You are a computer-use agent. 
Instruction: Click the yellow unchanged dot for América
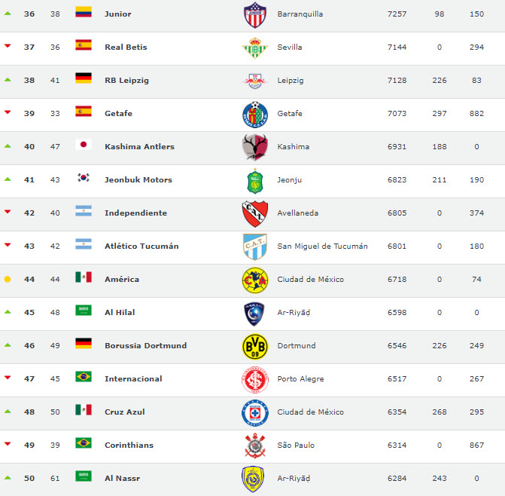click(8, 280)
